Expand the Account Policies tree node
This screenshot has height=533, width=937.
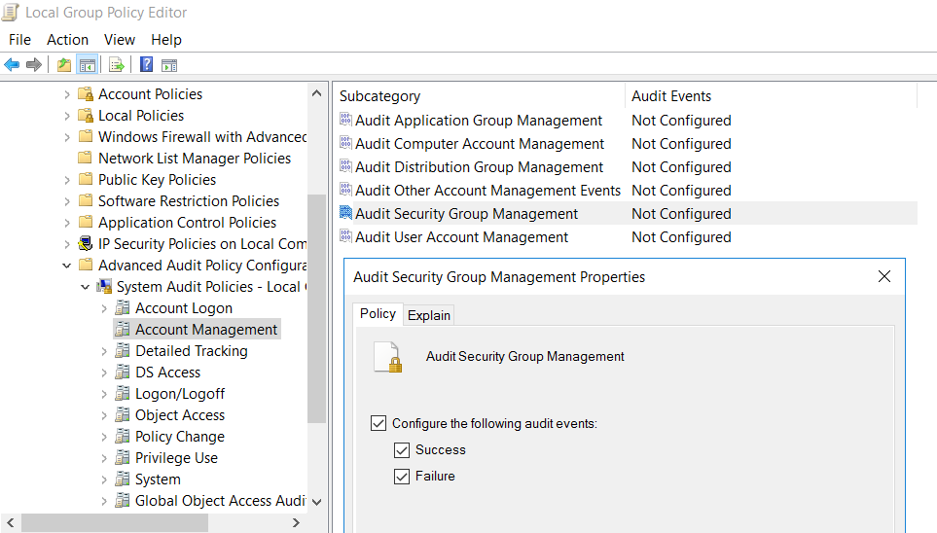pos(67,94)
